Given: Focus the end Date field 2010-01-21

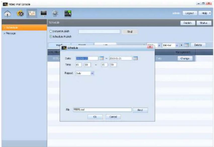Looking at the screenshot, I should click(121, 58).
